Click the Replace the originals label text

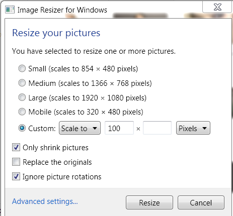tap(57, 162)
